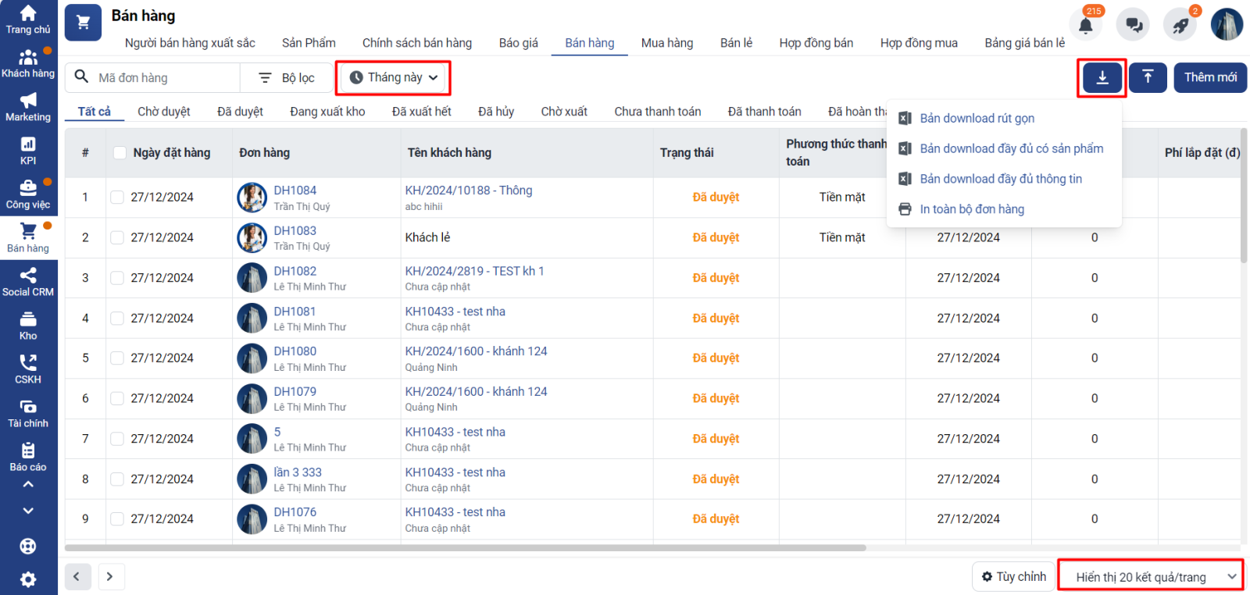Open the Bộ lọc filter menu
1250x595 pixels.
pyautogui.click(x=287, y=78)
